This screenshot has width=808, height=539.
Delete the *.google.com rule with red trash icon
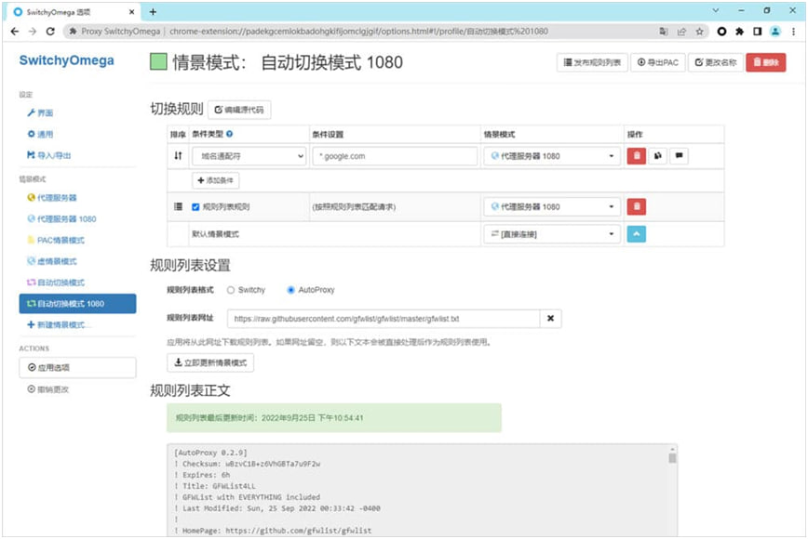coord(637,156)
